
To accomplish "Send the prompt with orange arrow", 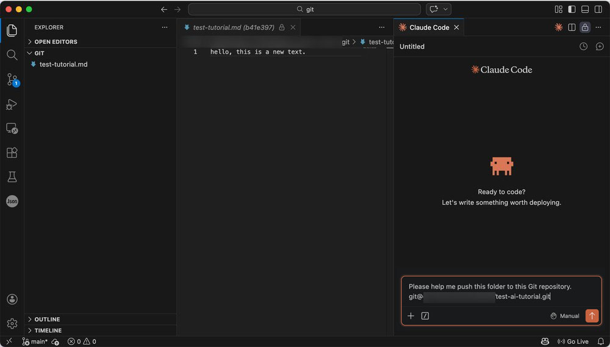I will [592, 315].
